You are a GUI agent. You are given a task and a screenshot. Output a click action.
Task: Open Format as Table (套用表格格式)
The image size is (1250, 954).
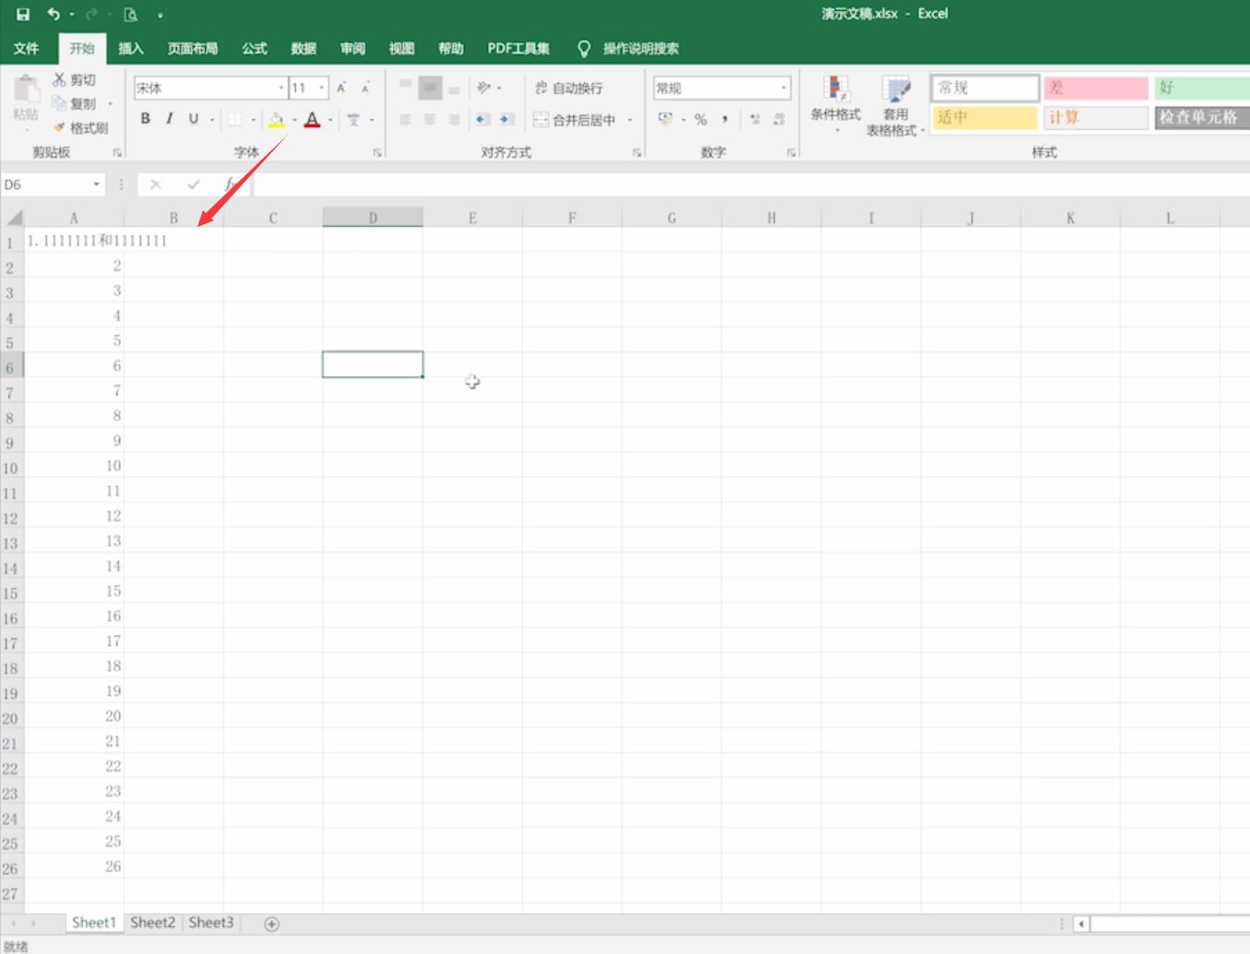(x=895, y=106)
